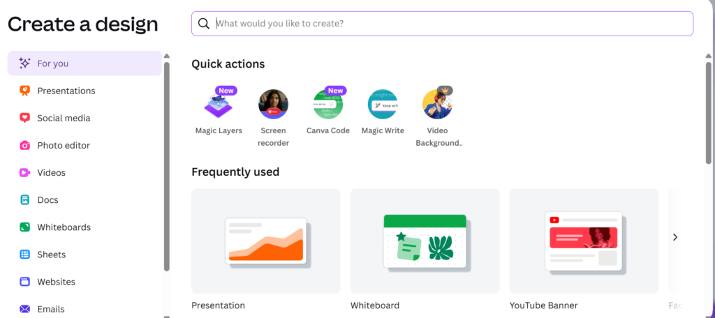Click the For you sparkle icon
The image size is (715, 318).
[x=24, y=63]
